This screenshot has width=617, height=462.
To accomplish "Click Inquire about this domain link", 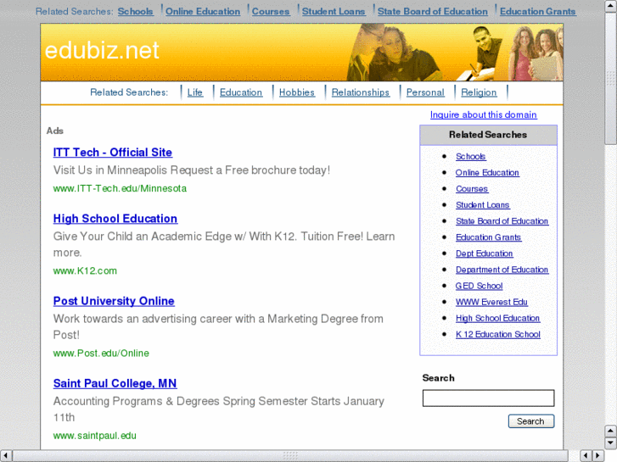I will [483, 114].
